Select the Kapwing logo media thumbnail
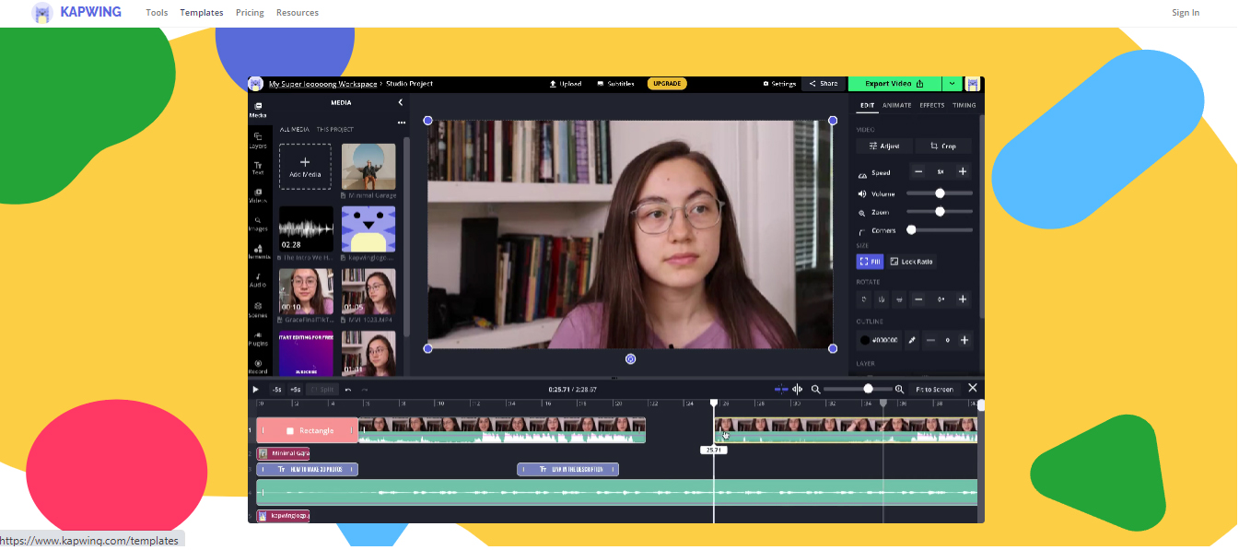The width and height of the screenshot is (1239, 550). coord(368,228)
